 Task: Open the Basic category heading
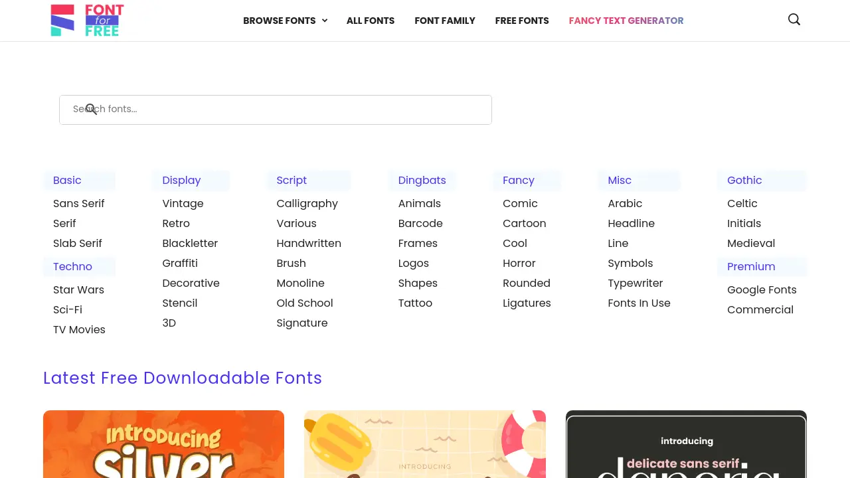(67, 180)
